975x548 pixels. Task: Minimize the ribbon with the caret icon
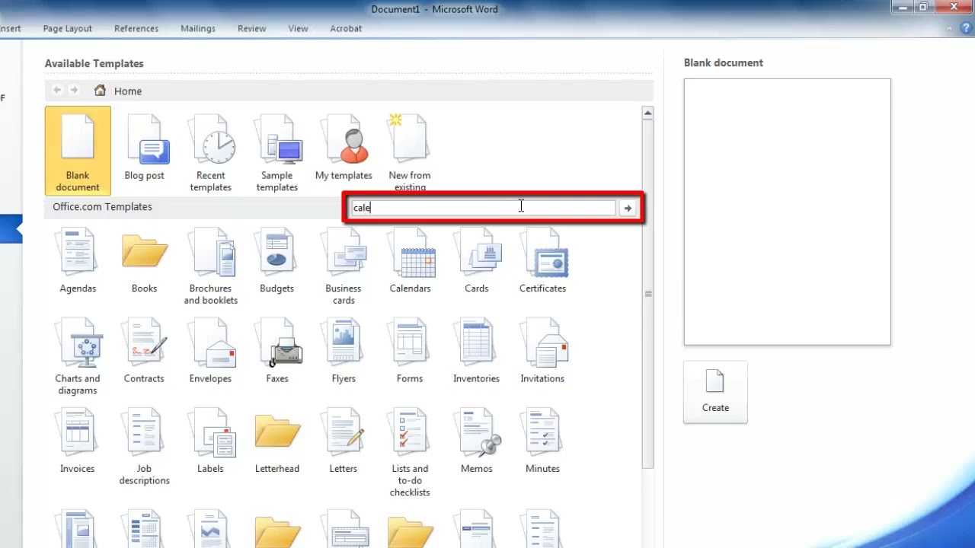click(x=949, y=29)
